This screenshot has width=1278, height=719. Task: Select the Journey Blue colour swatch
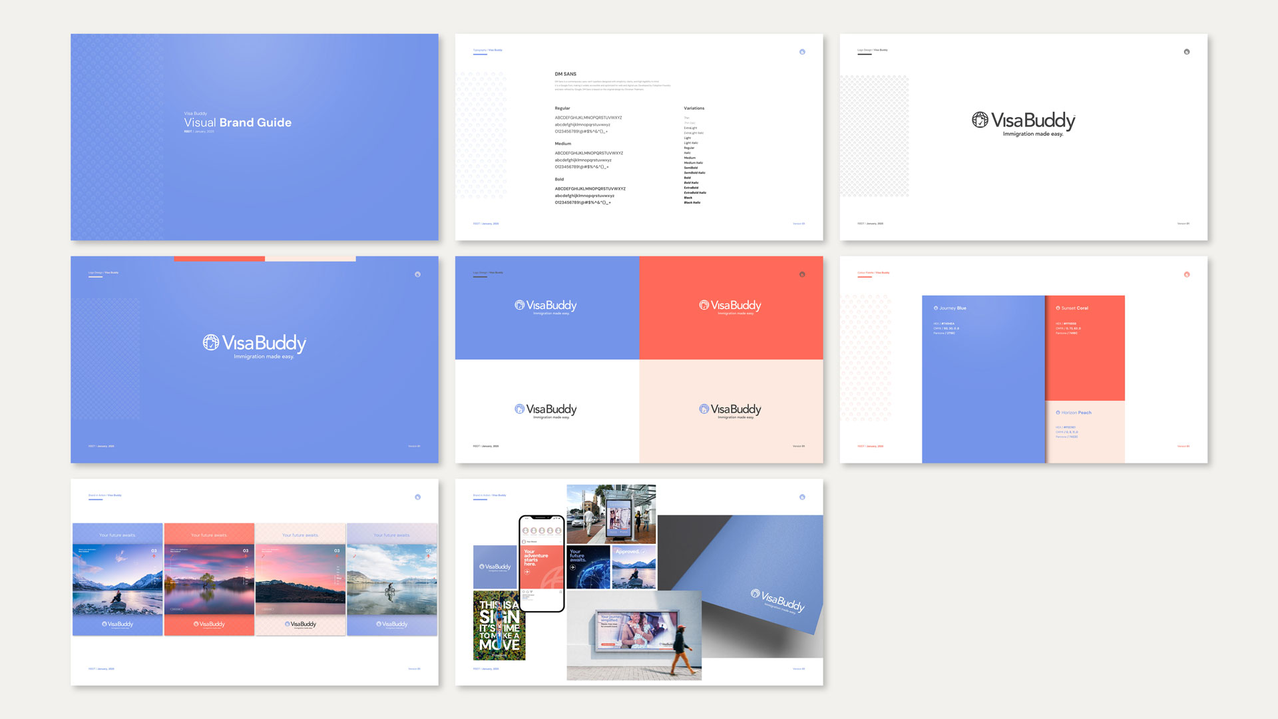tap(983, 393)
